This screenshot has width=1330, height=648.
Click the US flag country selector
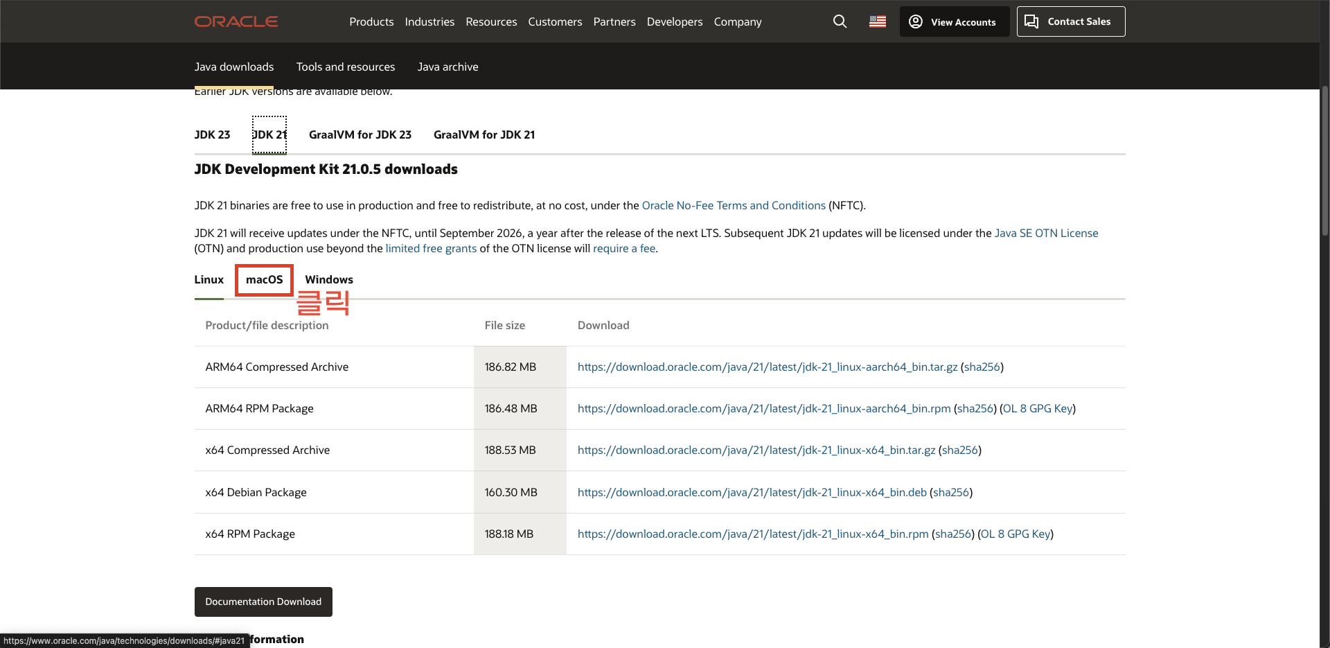tap(878, 21)
